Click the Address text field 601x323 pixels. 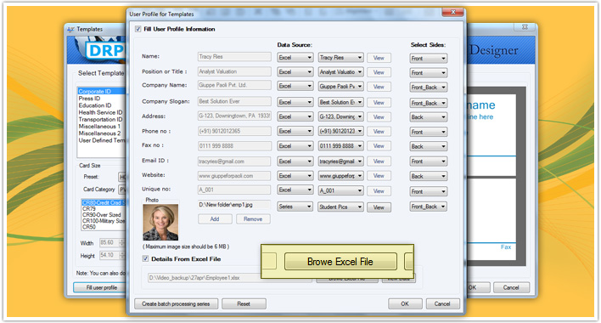pos(234,116)
